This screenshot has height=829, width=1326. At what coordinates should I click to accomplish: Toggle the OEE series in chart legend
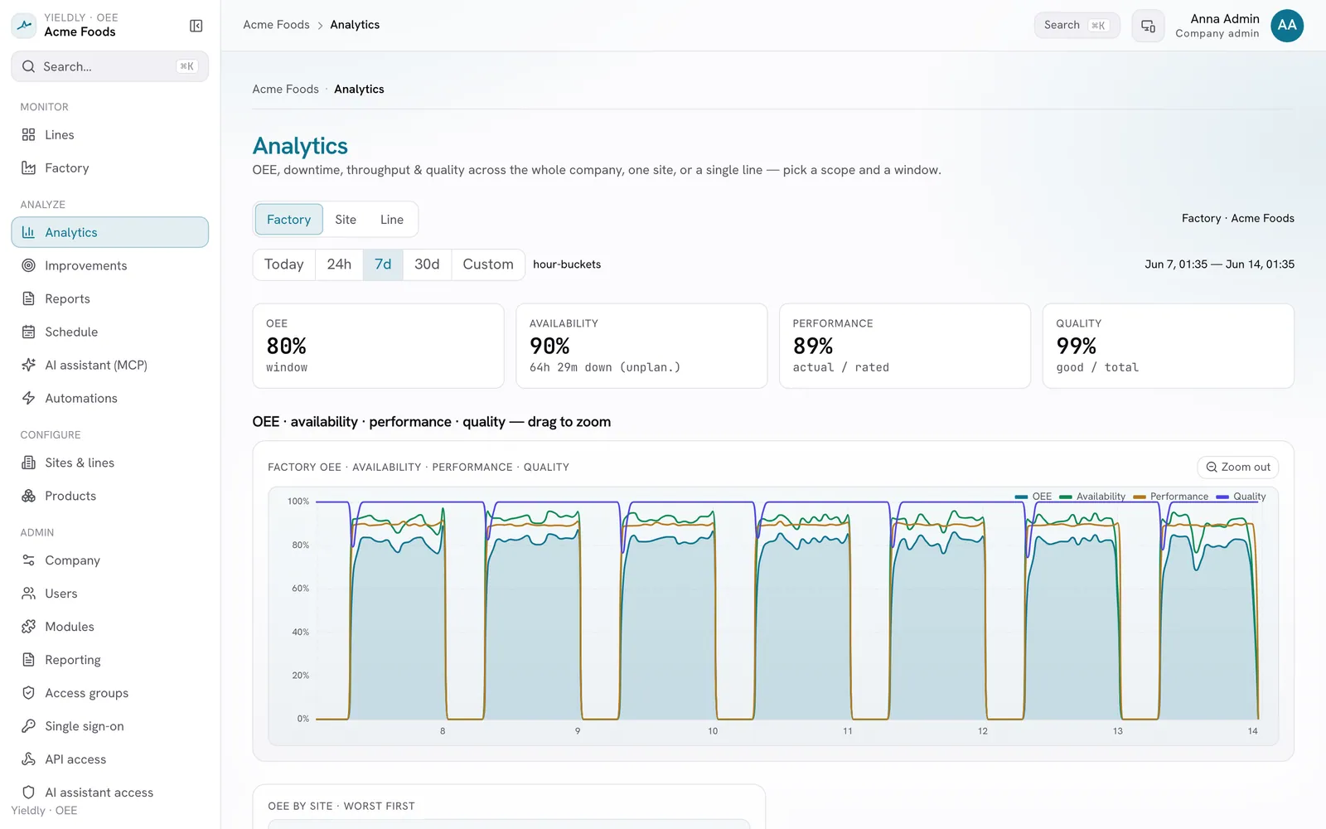[1033, 497]
